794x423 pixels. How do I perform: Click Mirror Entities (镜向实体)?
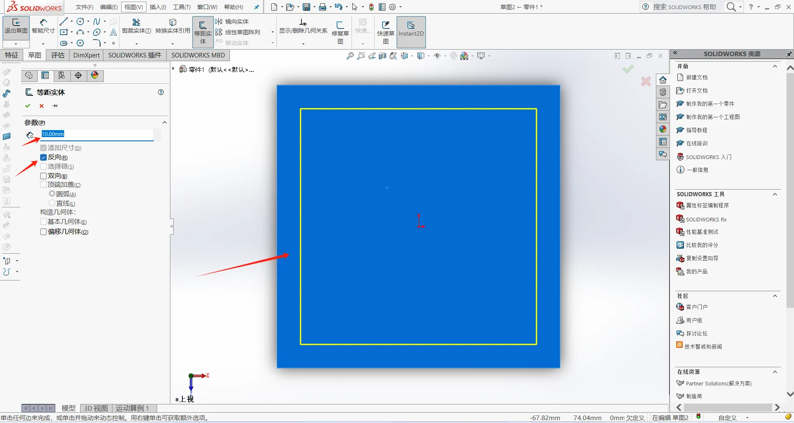click(x=232, y=21)
